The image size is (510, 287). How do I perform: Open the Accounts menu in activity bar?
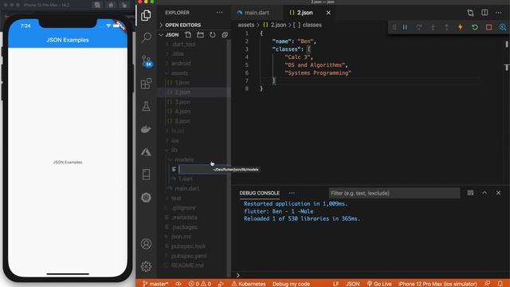pos(146,244)
